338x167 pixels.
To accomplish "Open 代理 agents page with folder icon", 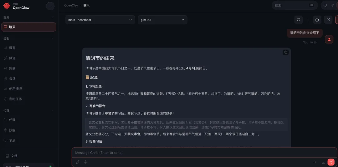I will point(29,120).
